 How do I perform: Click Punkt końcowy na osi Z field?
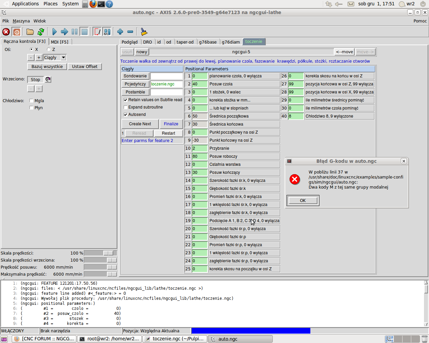pyautogui.click(x=200, y=140)
